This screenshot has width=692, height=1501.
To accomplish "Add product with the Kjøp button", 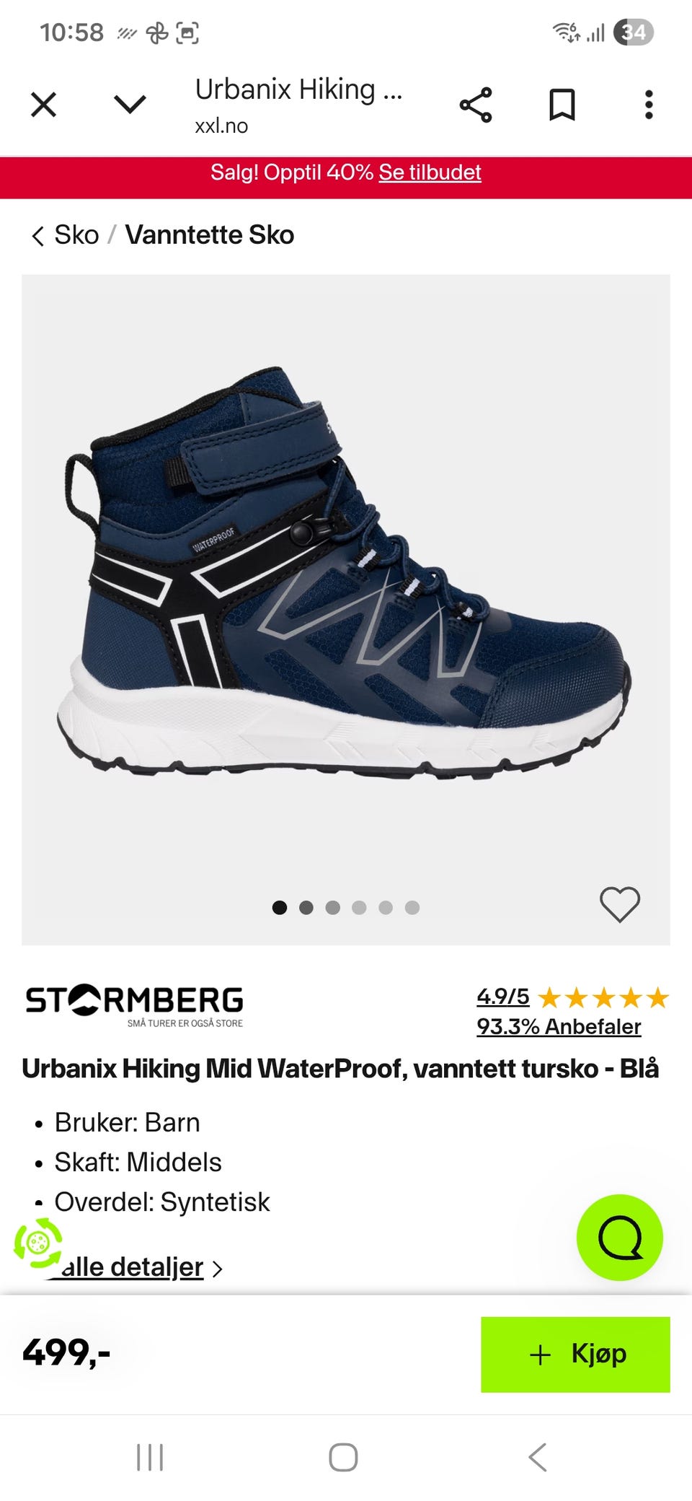I will pos(575,1355).
